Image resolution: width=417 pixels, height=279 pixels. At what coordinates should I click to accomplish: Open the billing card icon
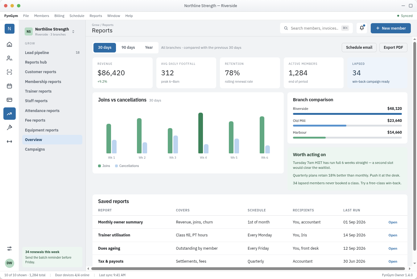(9, 100)
